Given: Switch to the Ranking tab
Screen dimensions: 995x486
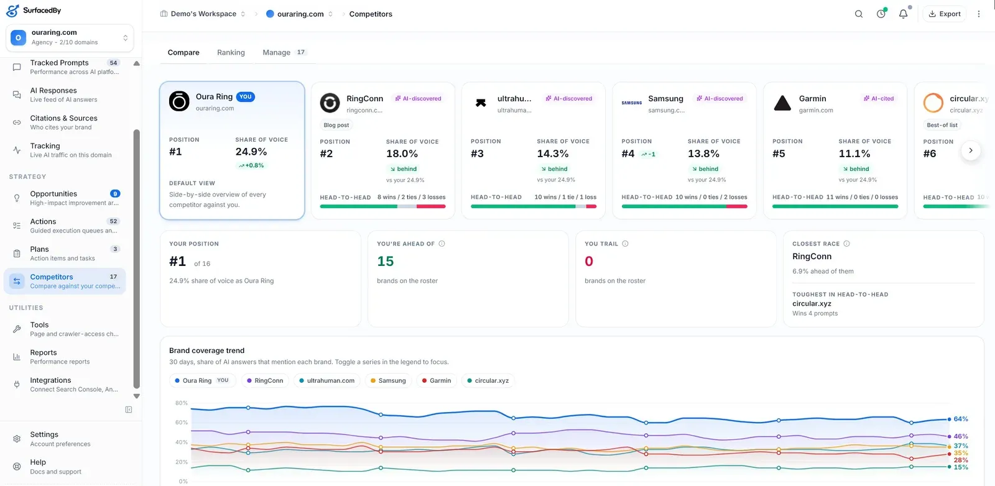Looking at the screenshot, I should (231, 52).
